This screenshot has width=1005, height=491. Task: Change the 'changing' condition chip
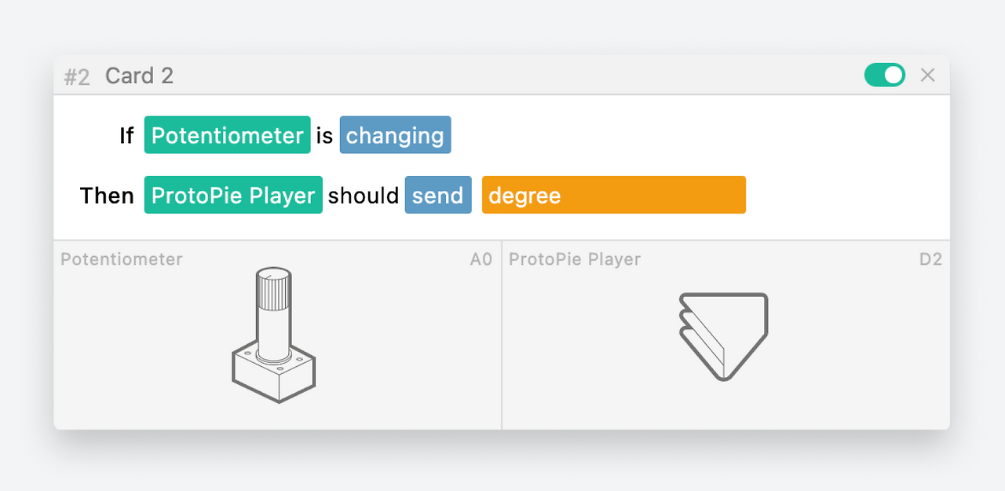(x=396, y=135)
